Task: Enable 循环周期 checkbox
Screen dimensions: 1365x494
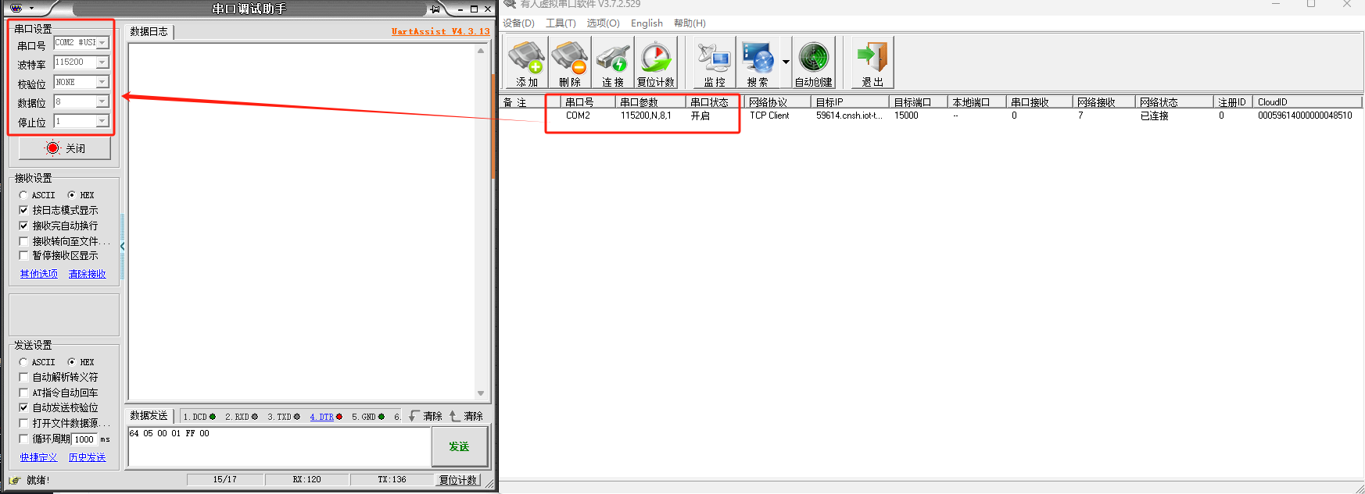Action: (x=23, y=439)
